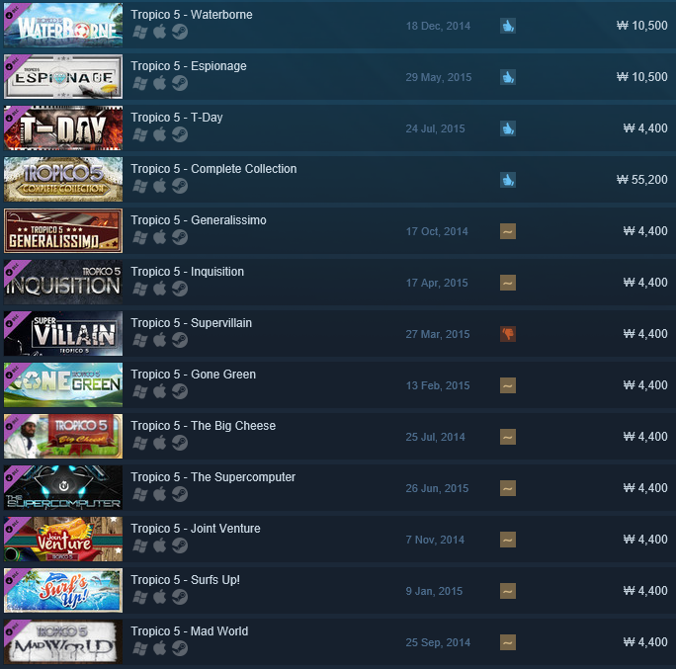Open the Tropico 5 - Waterborne title link
Viewport: 676px width, 669px height.
click(192, 15)
